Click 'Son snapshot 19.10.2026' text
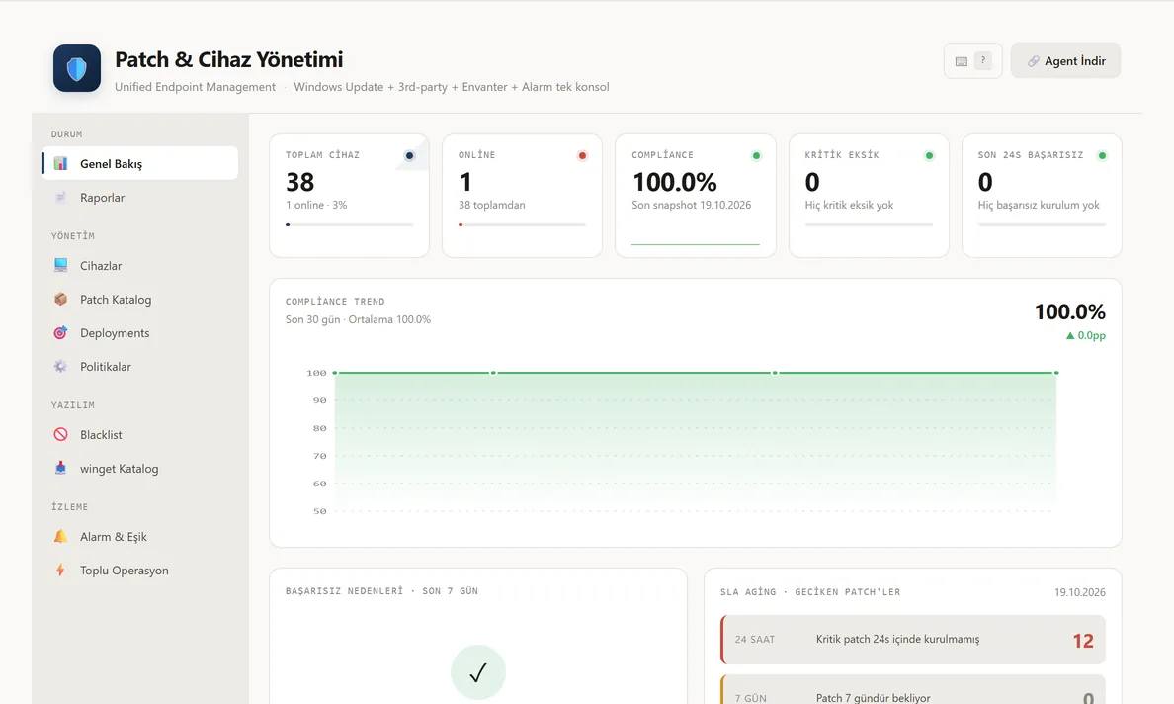The height and width of the screenshot is (704, 1174). 691,205
